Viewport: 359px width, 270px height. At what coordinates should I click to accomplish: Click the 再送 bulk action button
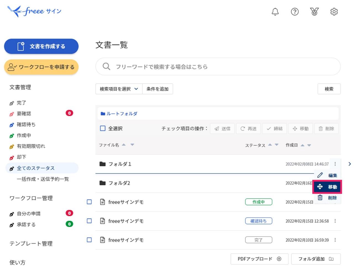248,129
